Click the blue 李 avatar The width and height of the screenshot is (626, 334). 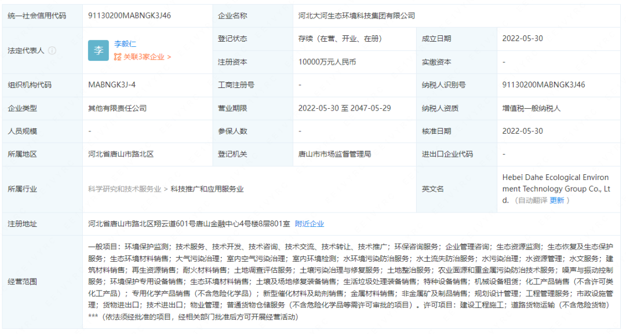(98, 50)
